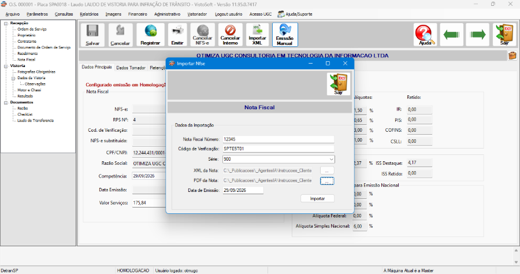
Task: Open the Parâmetros menu
Action: [37, 14]
